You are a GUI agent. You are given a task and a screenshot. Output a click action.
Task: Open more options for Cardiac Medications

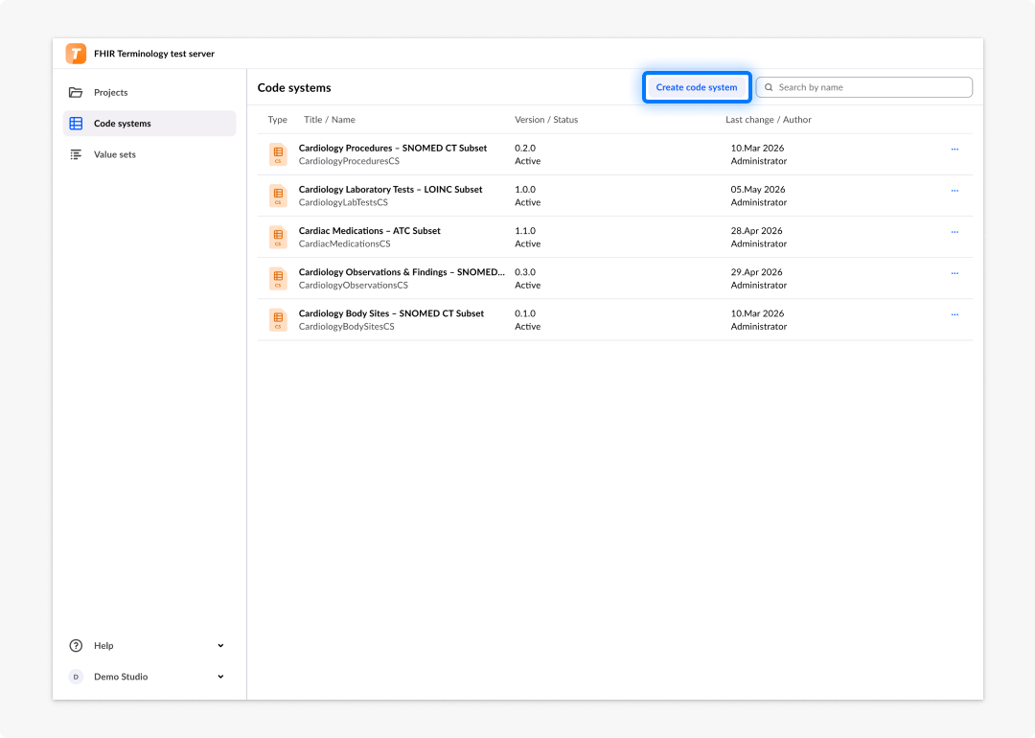point(954,232)
